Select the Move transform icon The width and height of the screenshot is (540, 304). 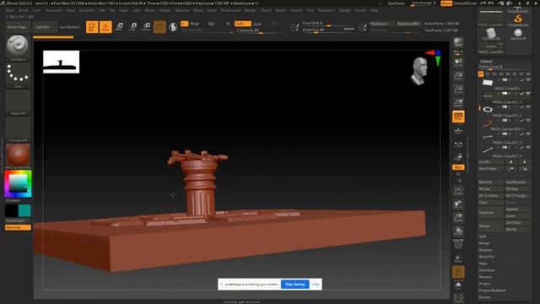(x=119, y=27)
